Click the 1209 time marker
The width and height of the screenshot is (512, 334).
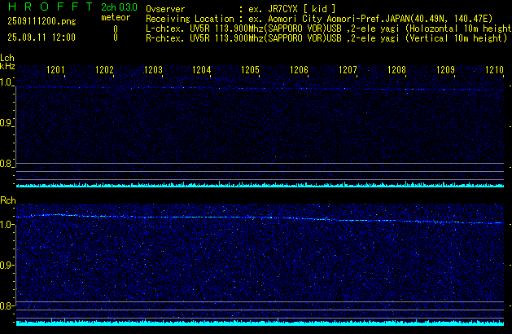[x=445, y=70]
